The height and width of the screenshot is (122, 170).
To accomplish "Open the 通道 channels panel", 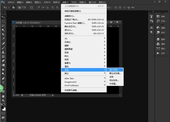I will point(161,44).
